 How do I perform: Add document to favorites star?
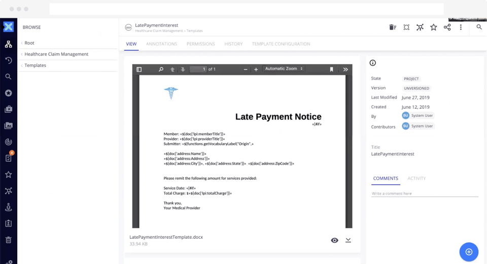[x=433, y=27]
